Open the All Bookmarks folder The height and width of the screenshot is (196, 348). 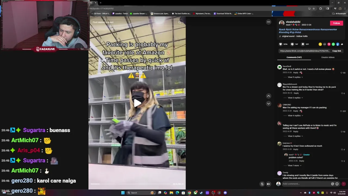339,14
